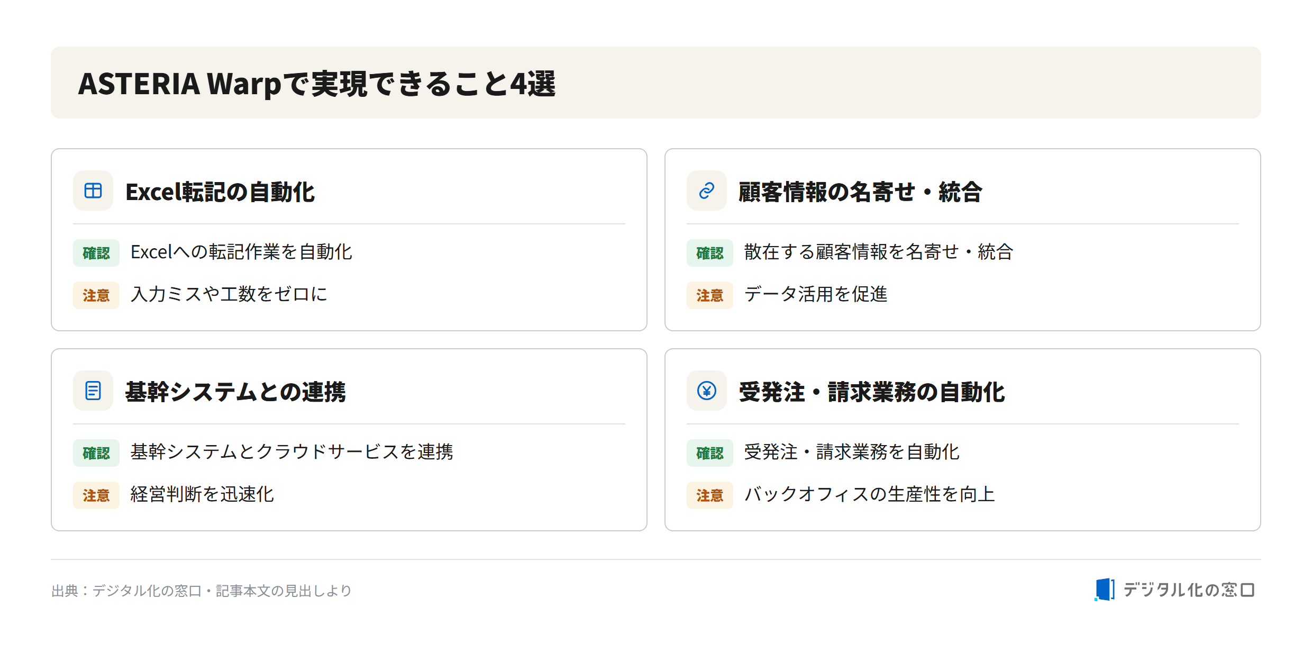Click the 注意 badge beside バックオフィスの生産性を向上
The width and height of the screenshot is (1312, 652).
click(710, 495)
